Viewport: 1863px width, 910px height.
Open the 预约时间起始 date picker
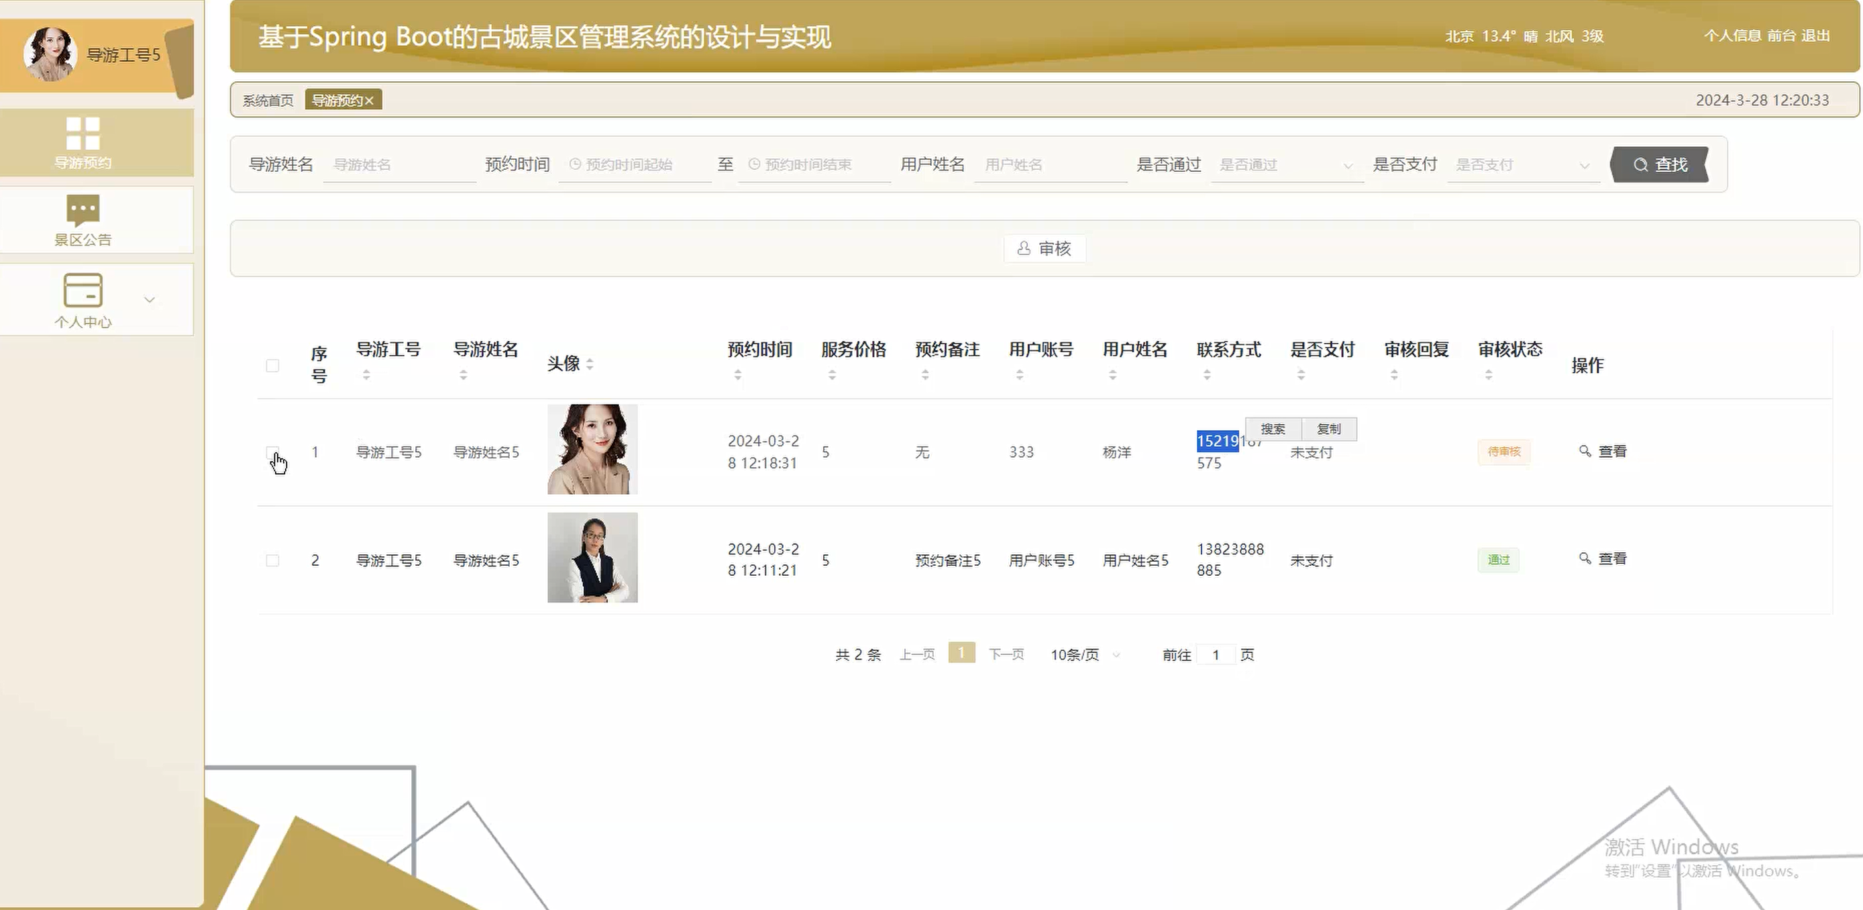point(635,165)
